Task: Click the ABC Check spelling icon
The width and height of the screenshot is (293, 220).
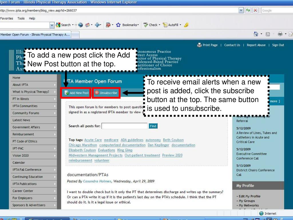Action: click(146, 25)
